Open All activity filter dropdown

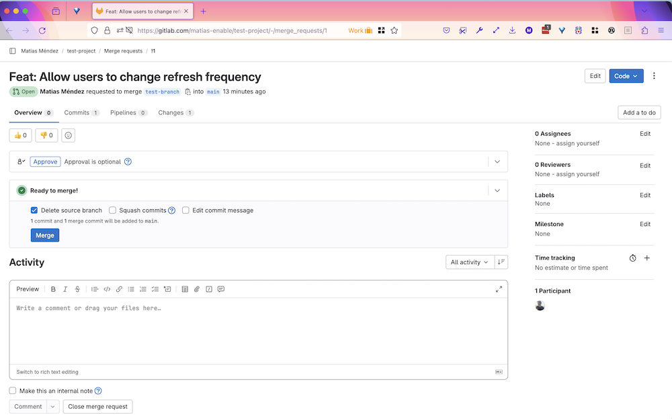click(470, 262)
